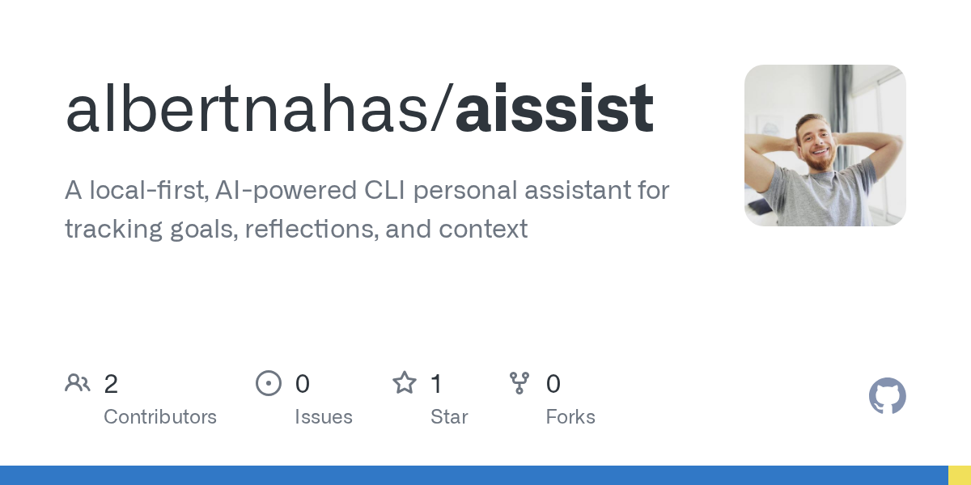Click the blue language bar
971x485 pixels.
(x=473, y=475)
